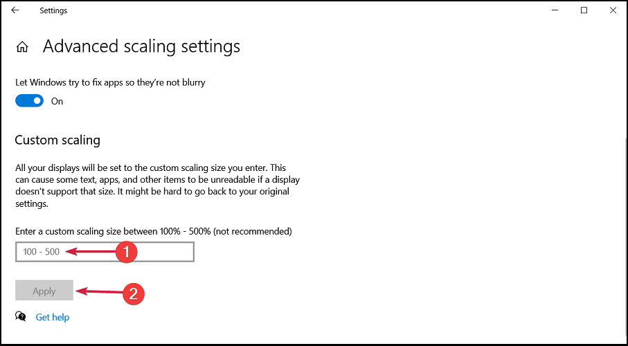Click the red circle numbered 1
The image size is (628, 346).
click(125, 253)
